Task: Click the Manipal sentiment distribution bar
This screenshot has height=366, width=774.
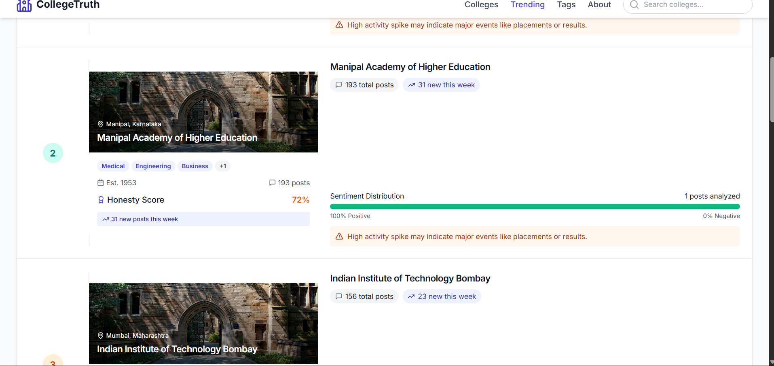Action: (535, 207)
